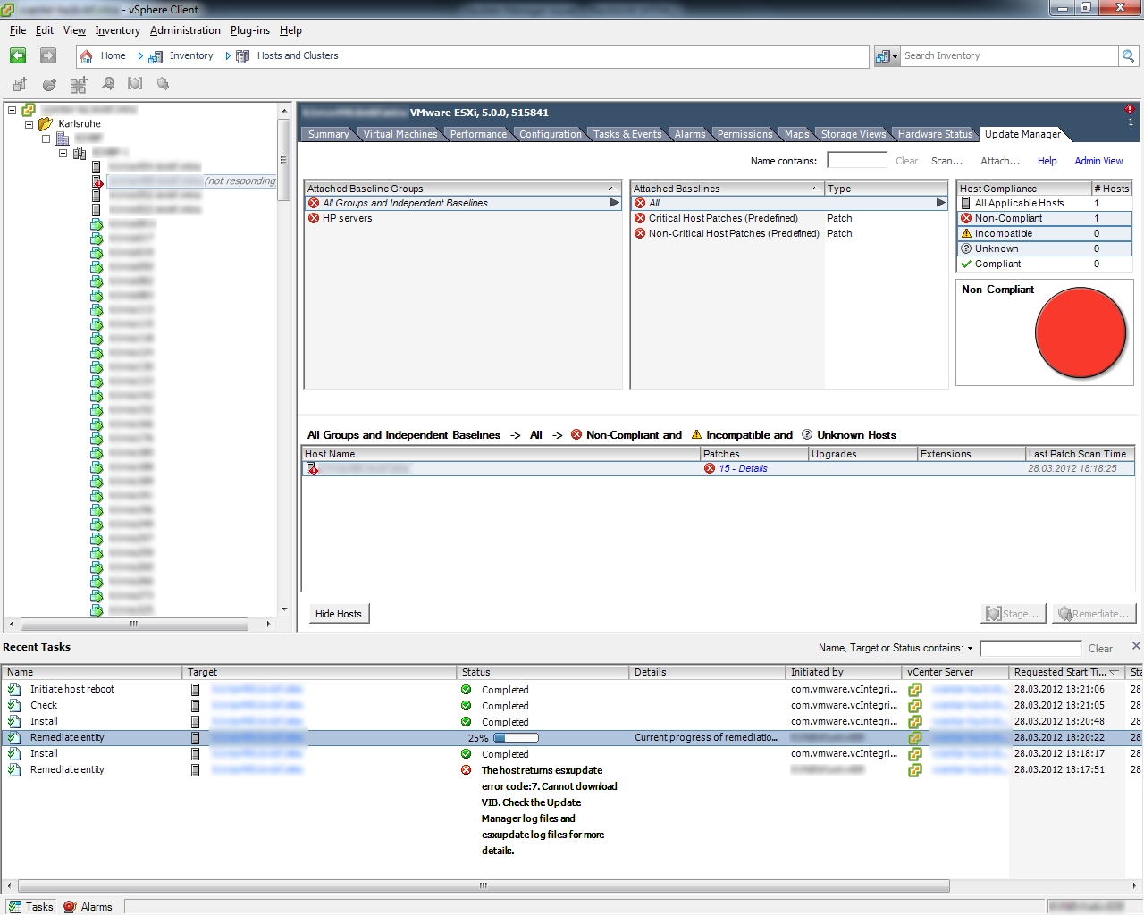Switch to the Configuration tab
1144x915 pixels.
click(x=550, y=134)
